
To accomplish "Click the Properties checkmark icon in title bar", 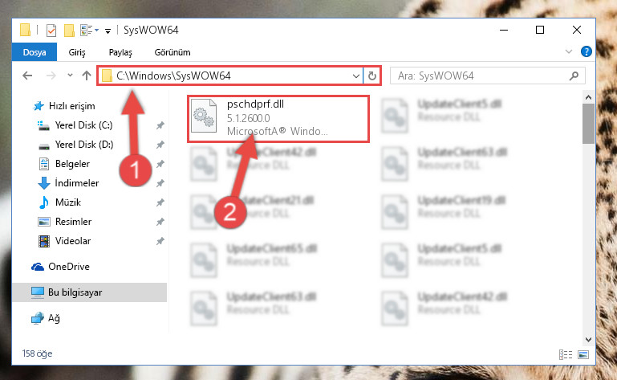I will (51, 30).
